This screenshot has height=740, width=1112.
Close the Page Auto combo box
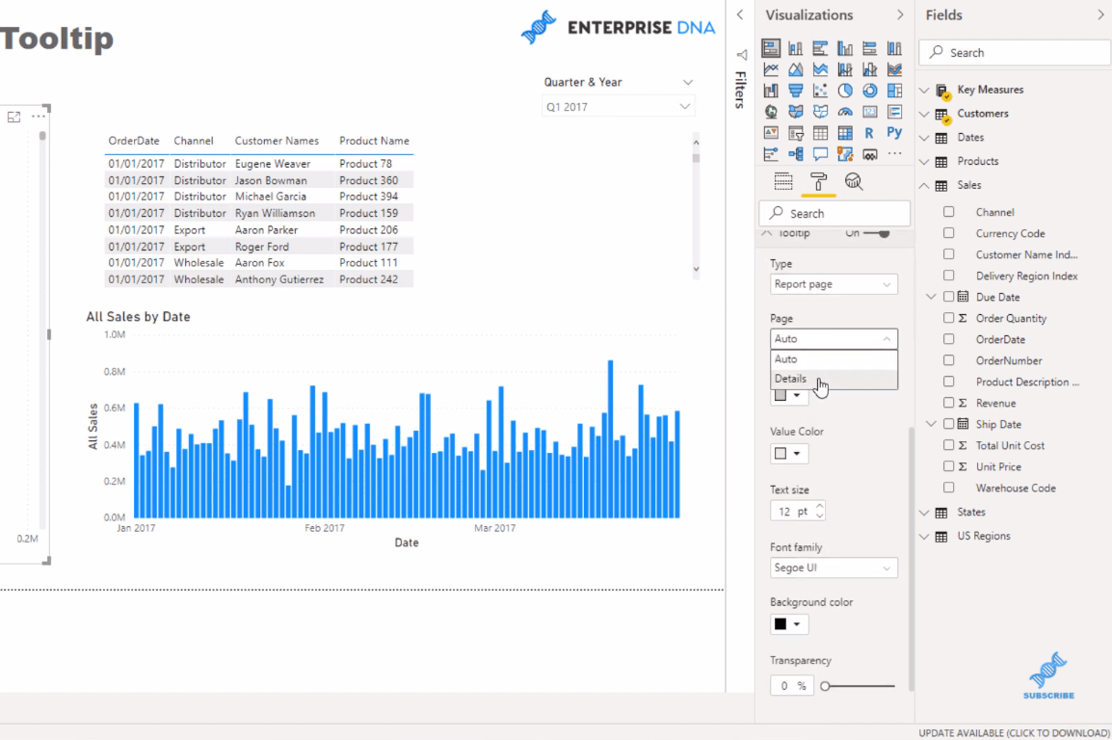coord(834,339)
